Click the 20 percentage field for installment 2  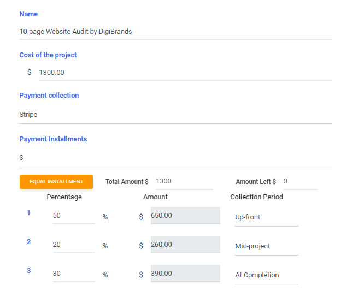pyautogui.click(x=74, y=245)
